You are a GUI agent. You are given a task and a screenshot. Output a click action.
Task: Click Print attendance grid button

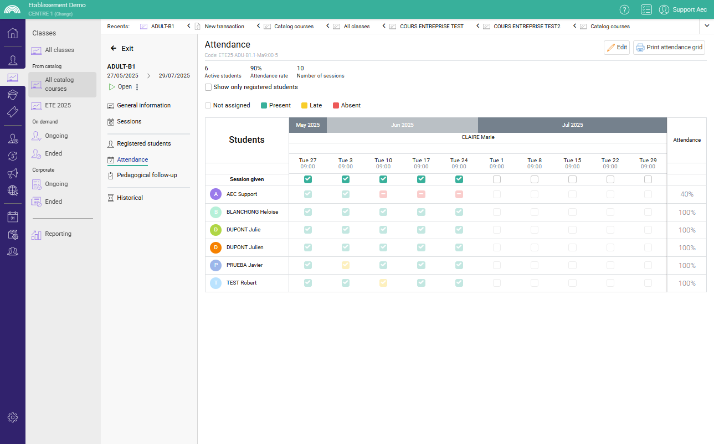click(669, 48)
